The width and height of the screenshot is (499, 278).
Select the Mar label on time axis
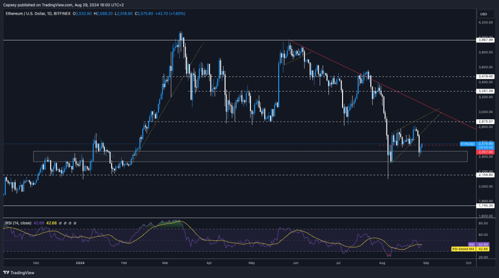pyautogui.click(x=166, y=262)
